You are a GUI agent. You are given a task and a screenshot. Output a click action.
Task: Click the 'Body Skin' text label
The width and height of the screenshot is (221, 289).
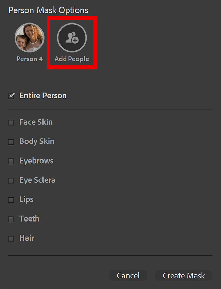tap(37, 141)
